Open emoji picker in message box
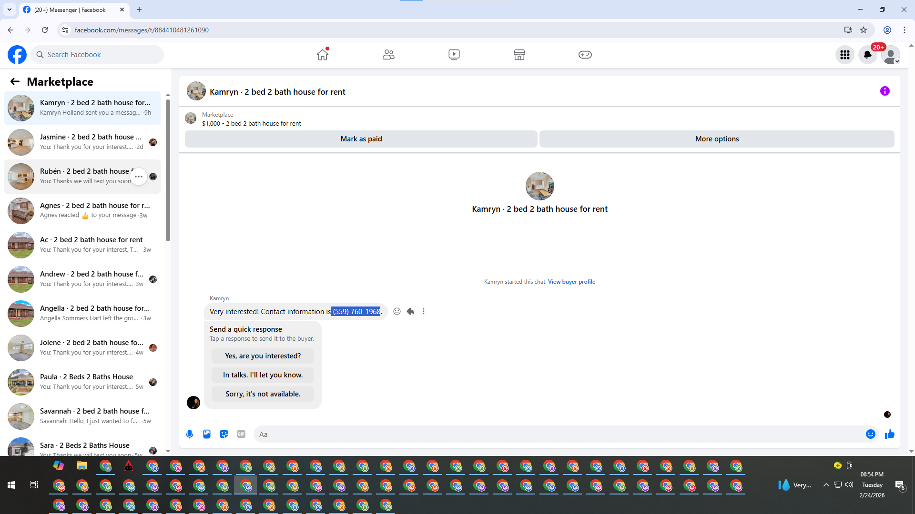 870,434
